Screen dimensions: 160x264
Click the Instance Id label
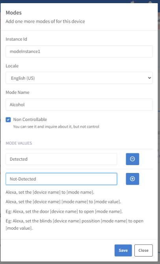point(16,39)
